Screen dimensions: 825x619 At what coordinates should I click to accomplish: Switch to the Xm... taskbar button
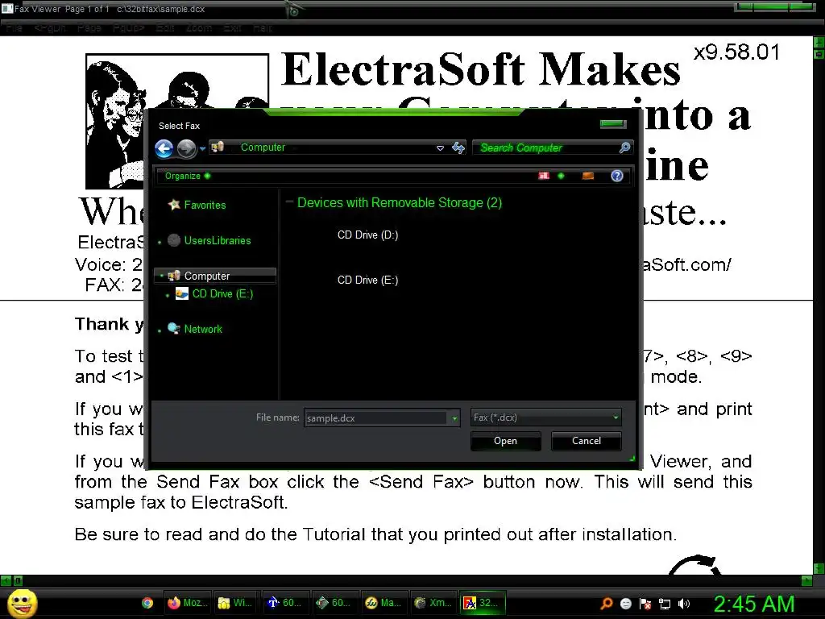click(x=433, y=603)
